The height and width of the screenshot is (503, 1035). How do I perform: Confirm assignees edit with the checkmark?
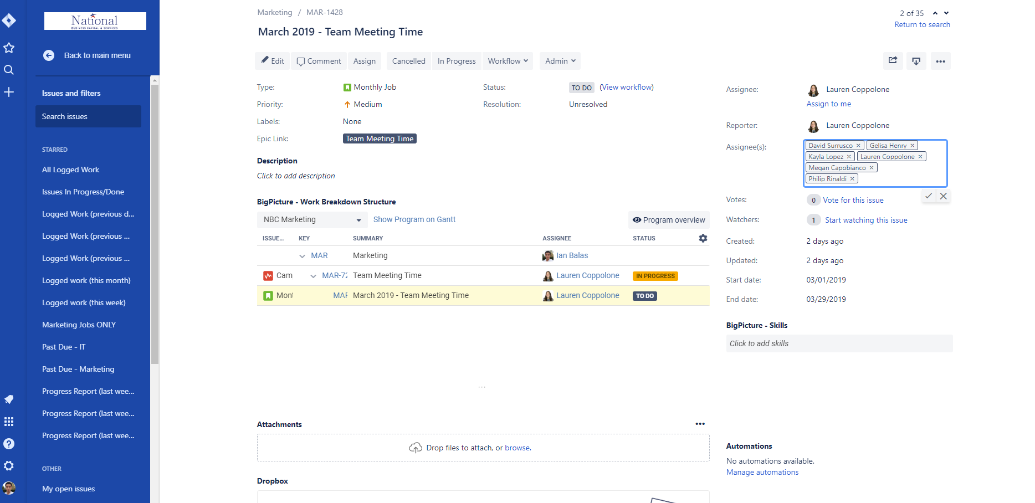tap(929, 196)
